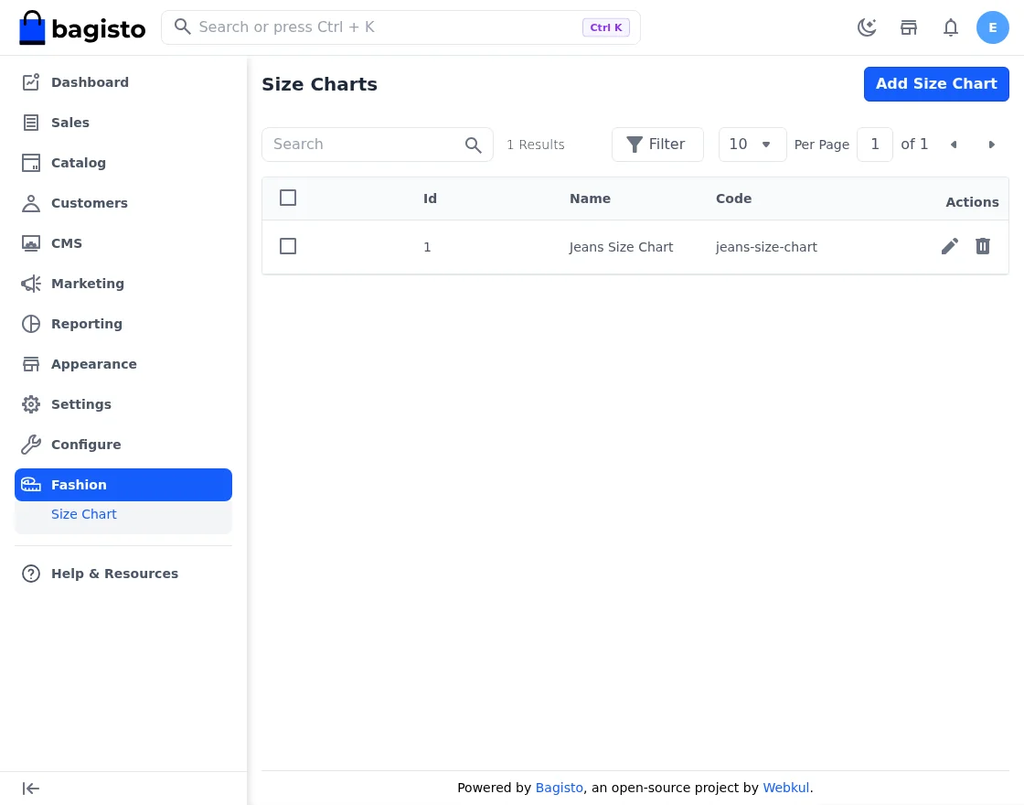Image resolution: width=1024 pixels, height=805 pixels.
Task: Sort by the Id column header
Action: point(430,199)
